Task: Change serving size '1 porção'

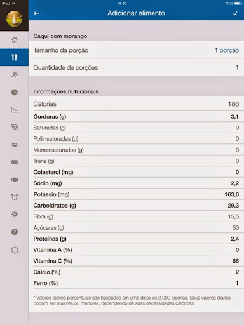Action: pos(227,50)
